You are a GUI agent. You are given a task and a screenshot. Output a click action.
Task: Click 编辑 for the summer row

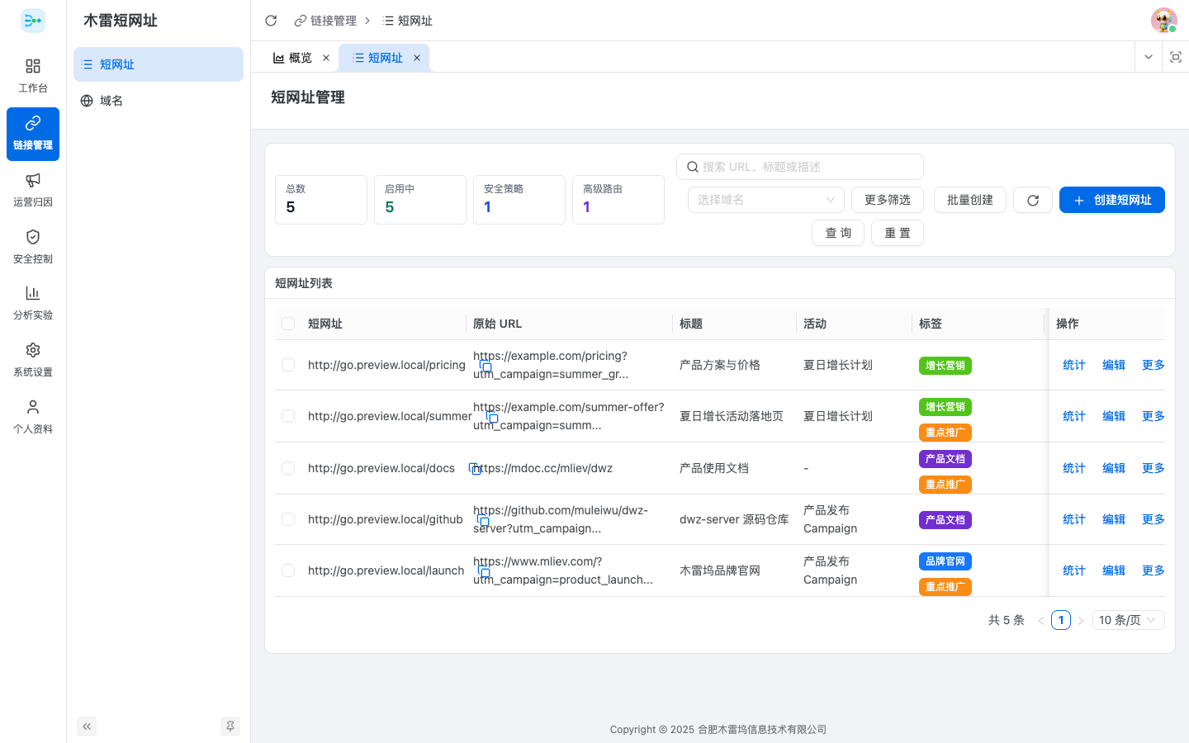1114,416
